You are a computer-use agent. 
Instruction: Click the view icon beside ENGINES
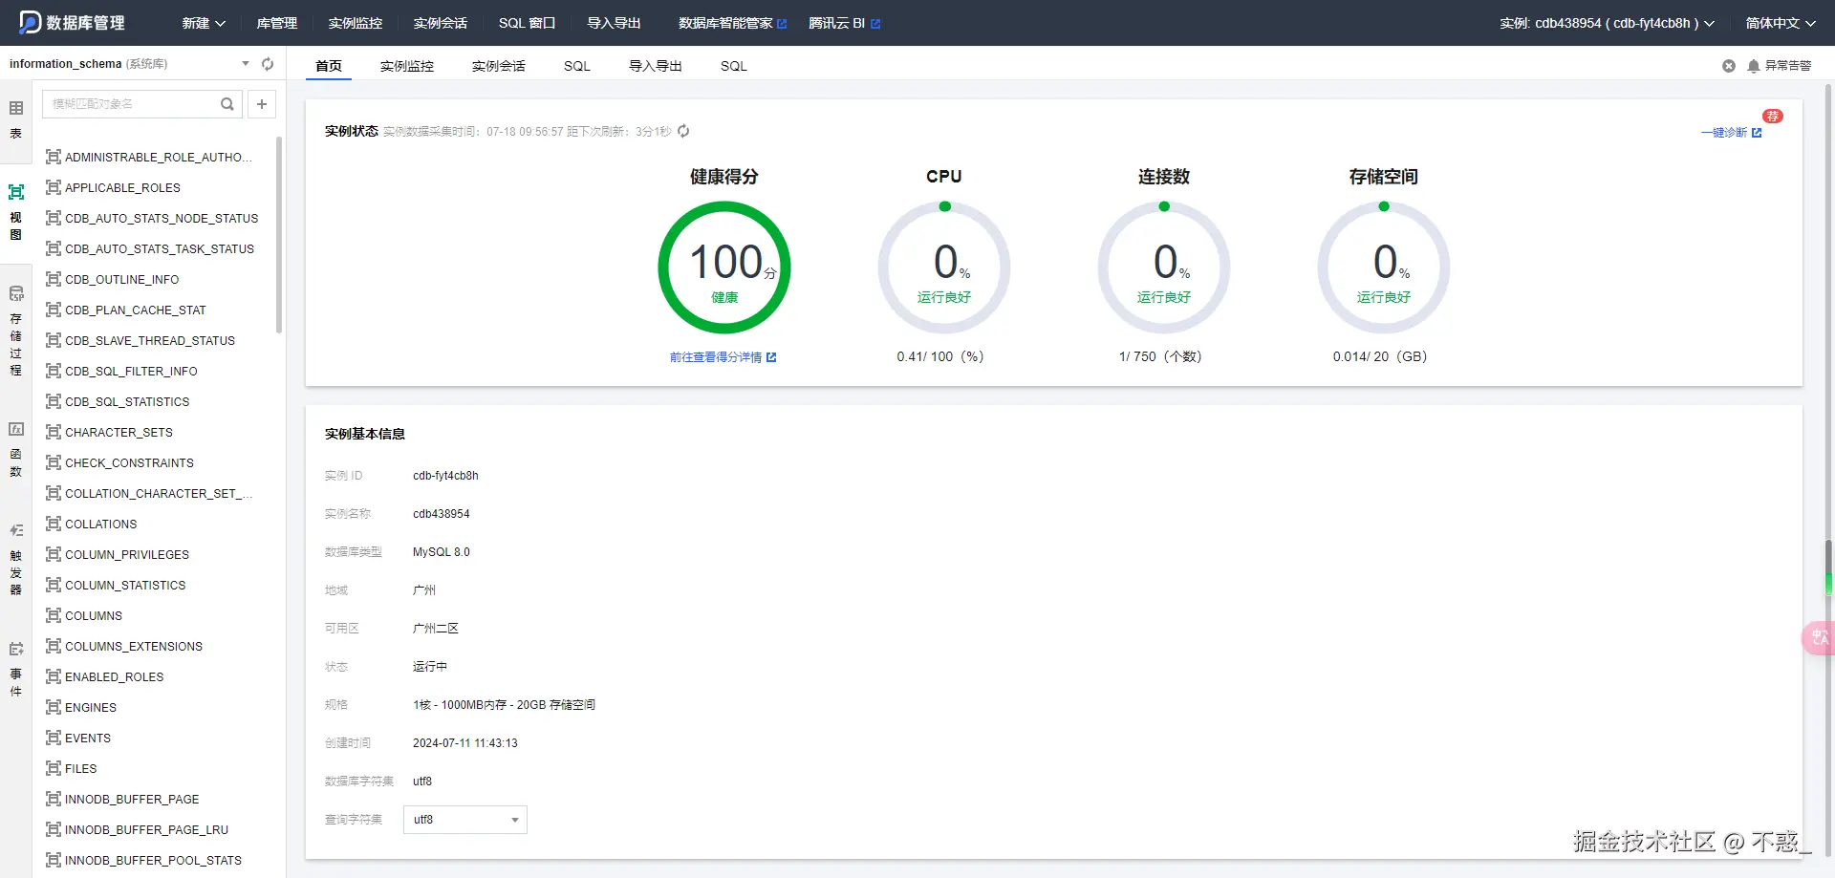coord(54,707)
